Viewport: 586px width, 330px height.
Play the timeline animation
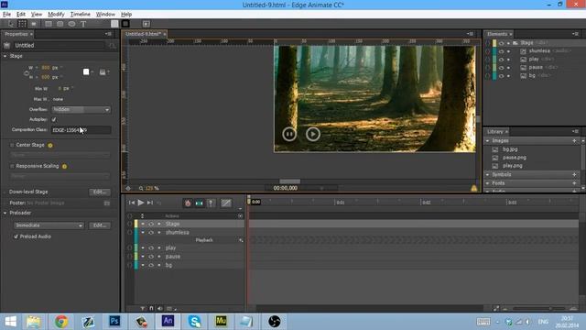point(140,203)
